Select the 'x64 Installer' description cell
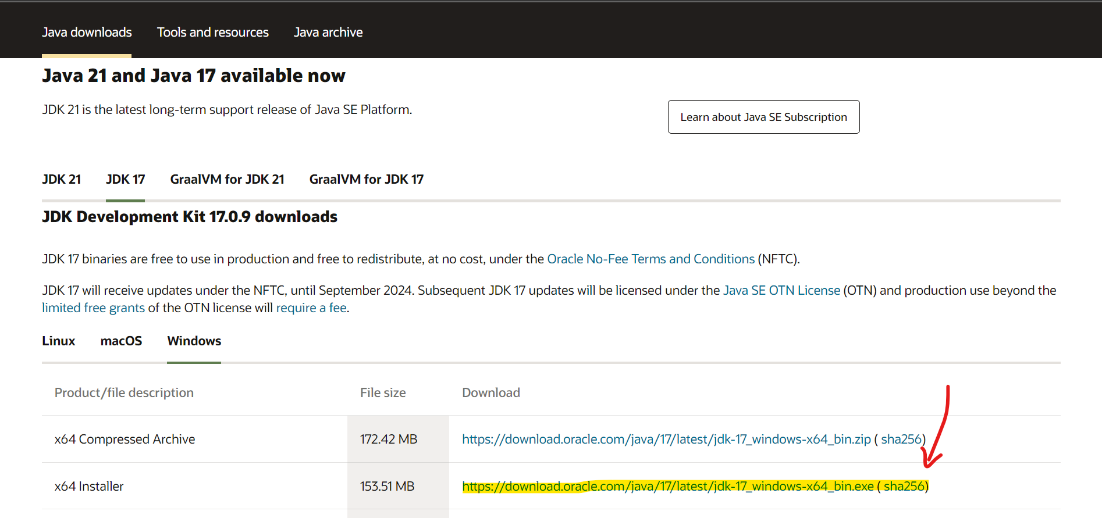The width and height of the screenshot is (1102, 518). (x=194, y=487)
